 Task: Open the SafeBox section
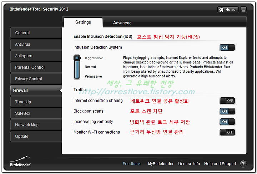pos(36,113)
